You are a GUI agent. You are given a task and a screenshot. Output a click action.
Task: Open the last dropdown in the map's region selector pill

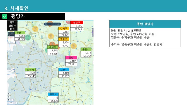click(58, 24)
